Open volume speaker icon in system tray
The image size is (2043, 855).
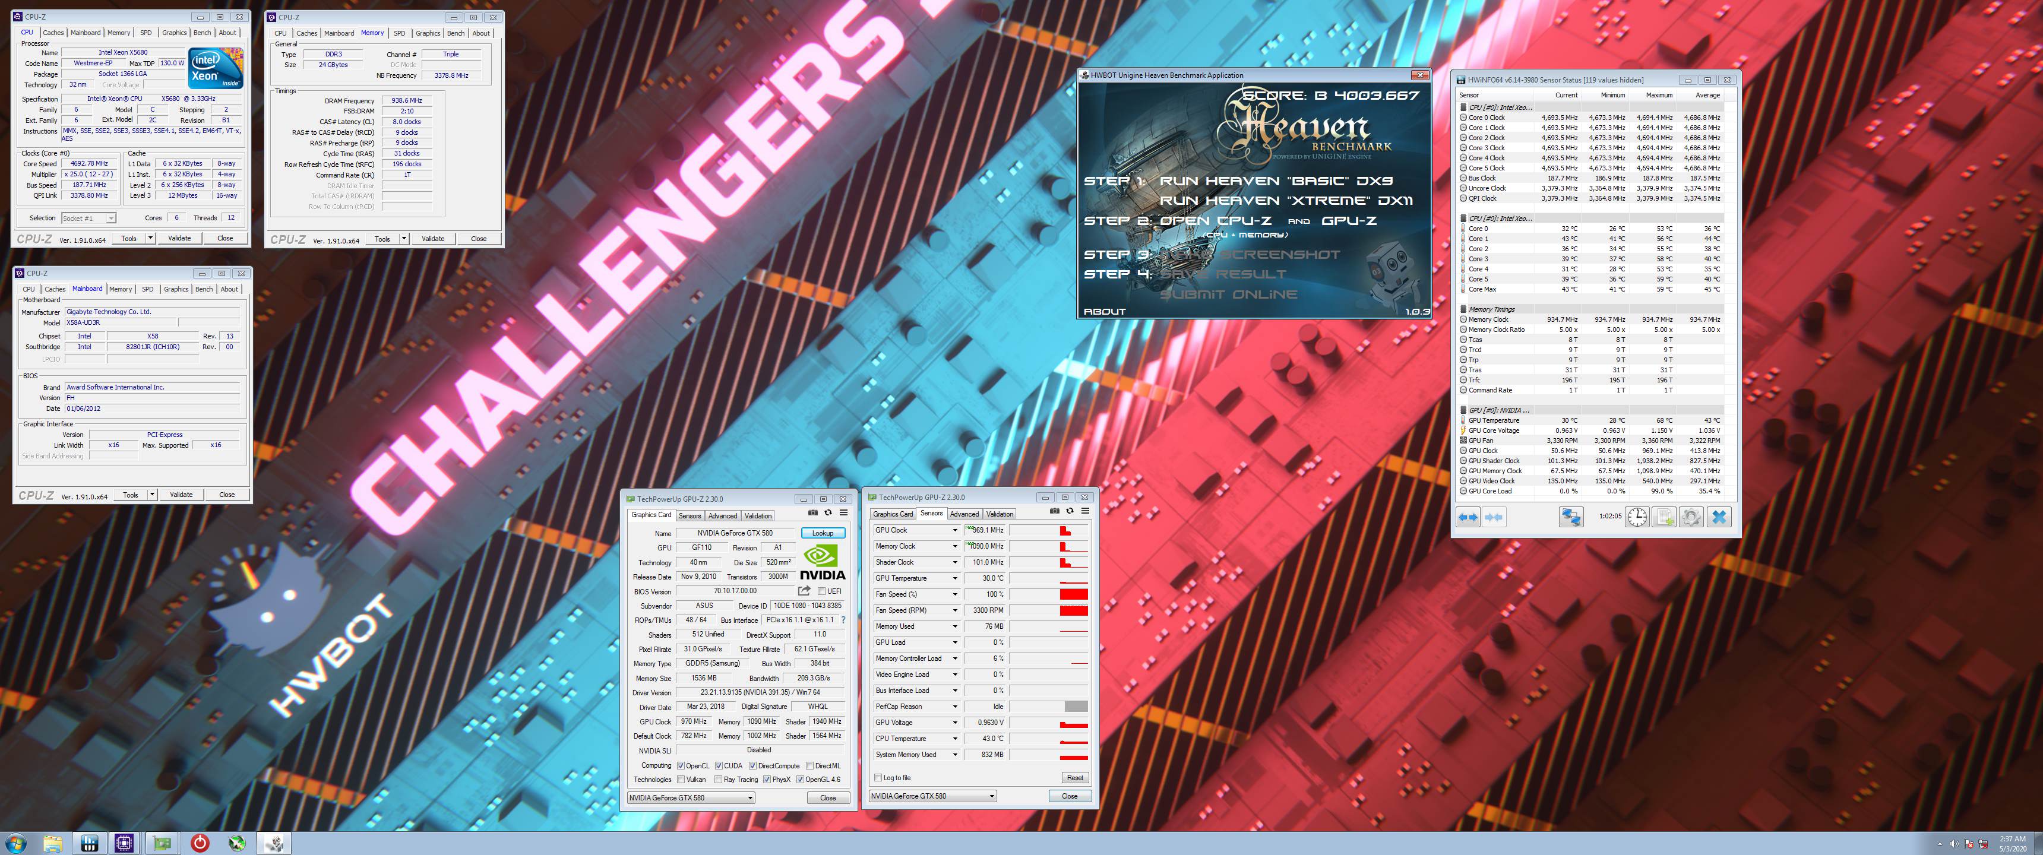[x=1954, y=844]
